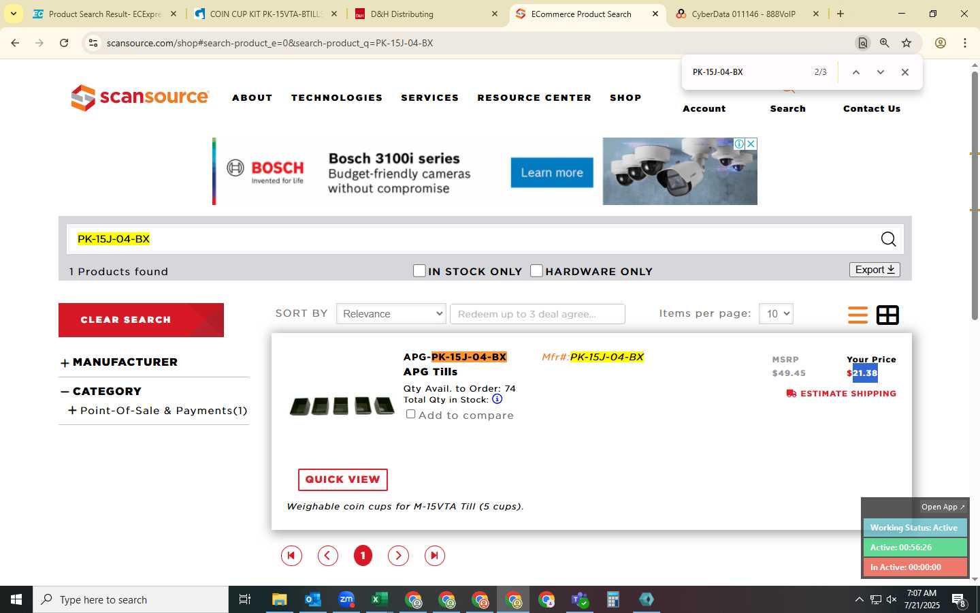Open the Sort By Relevance dropdown
Viewport: 980px width, 613px height.
coord(391,314)
